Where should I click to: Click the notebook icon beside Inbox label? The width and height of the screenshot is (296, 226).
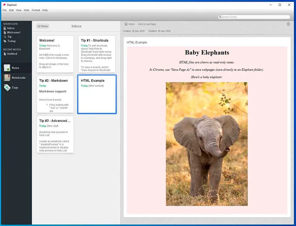126,24
